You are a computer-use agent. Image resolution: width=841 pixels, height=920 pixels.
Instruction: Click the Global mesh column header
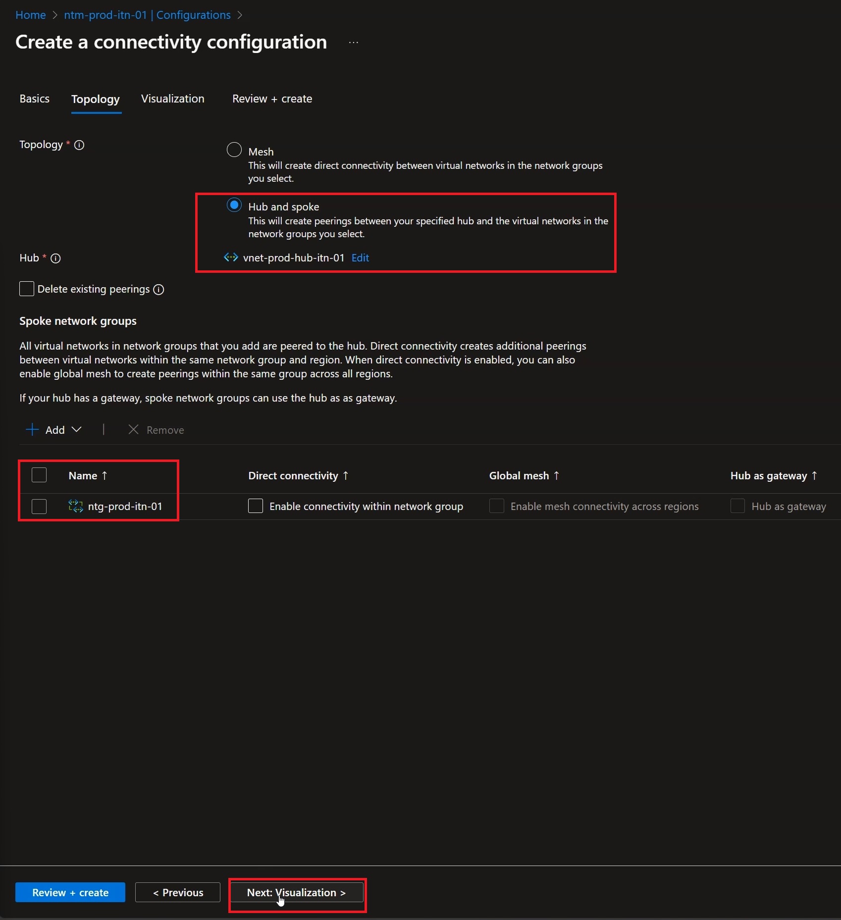[519, 475]
